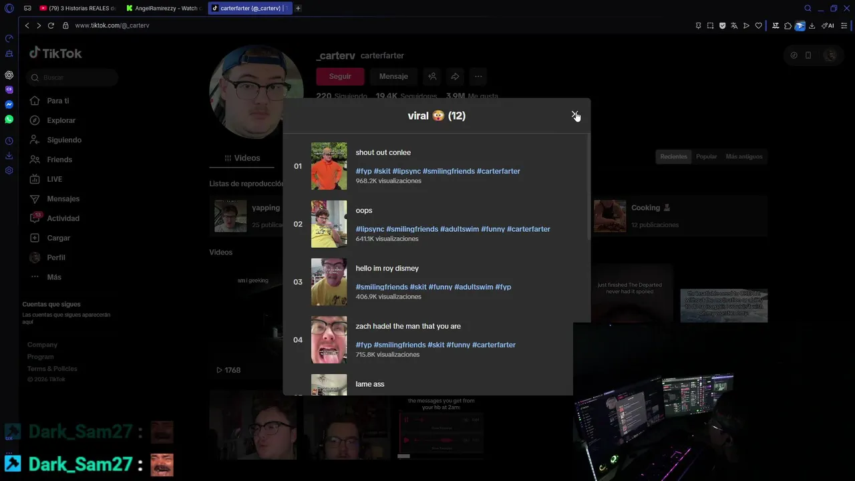Open Easy Setup sliders icon
This screenshot has width=855, height=481.
pyautogui.click(x=844, y=25)
